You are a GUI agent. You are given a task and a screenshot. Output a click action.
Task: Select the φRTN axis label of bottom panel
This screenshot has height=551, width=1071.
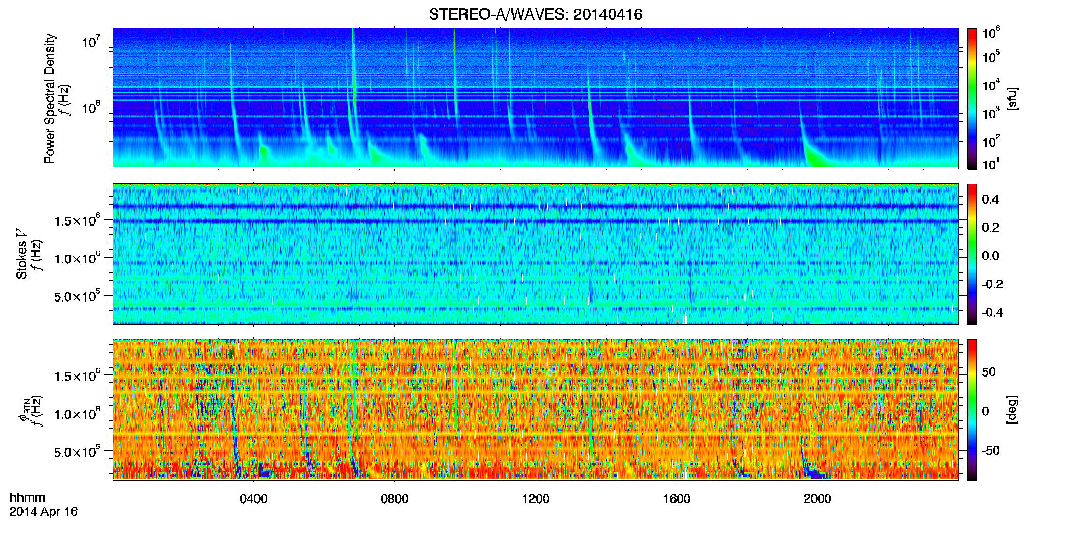[24, 410]
